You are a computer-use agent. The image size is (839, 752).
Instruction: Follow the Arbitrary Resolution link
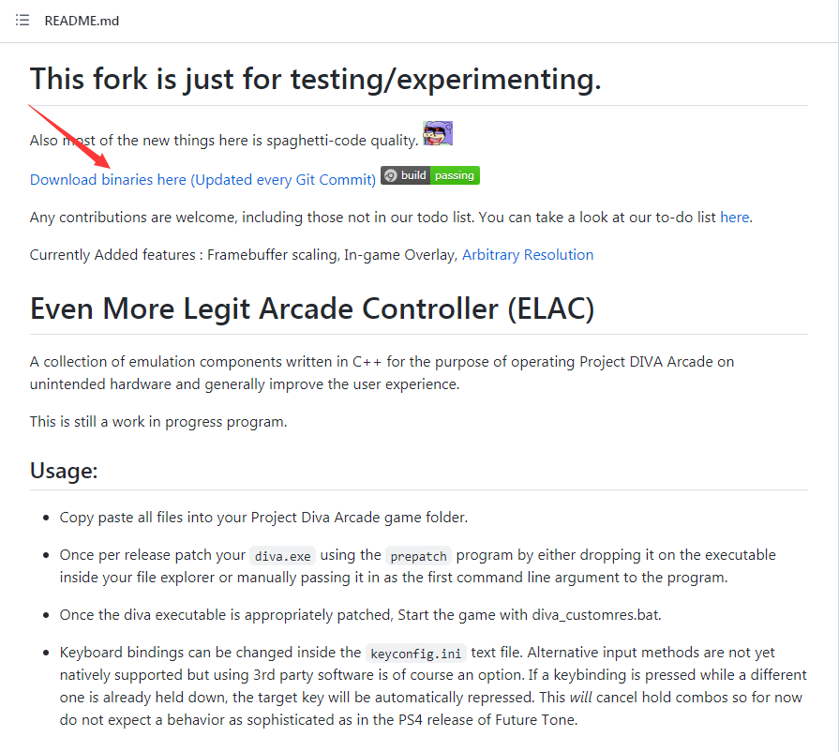click(x=527, y=254)
